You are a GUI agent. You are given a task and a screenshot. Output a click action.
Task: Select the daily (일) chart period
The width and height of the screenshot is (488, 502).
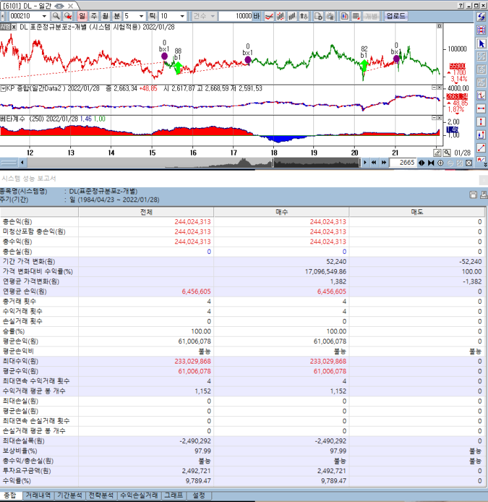click(x=82, y=16)
